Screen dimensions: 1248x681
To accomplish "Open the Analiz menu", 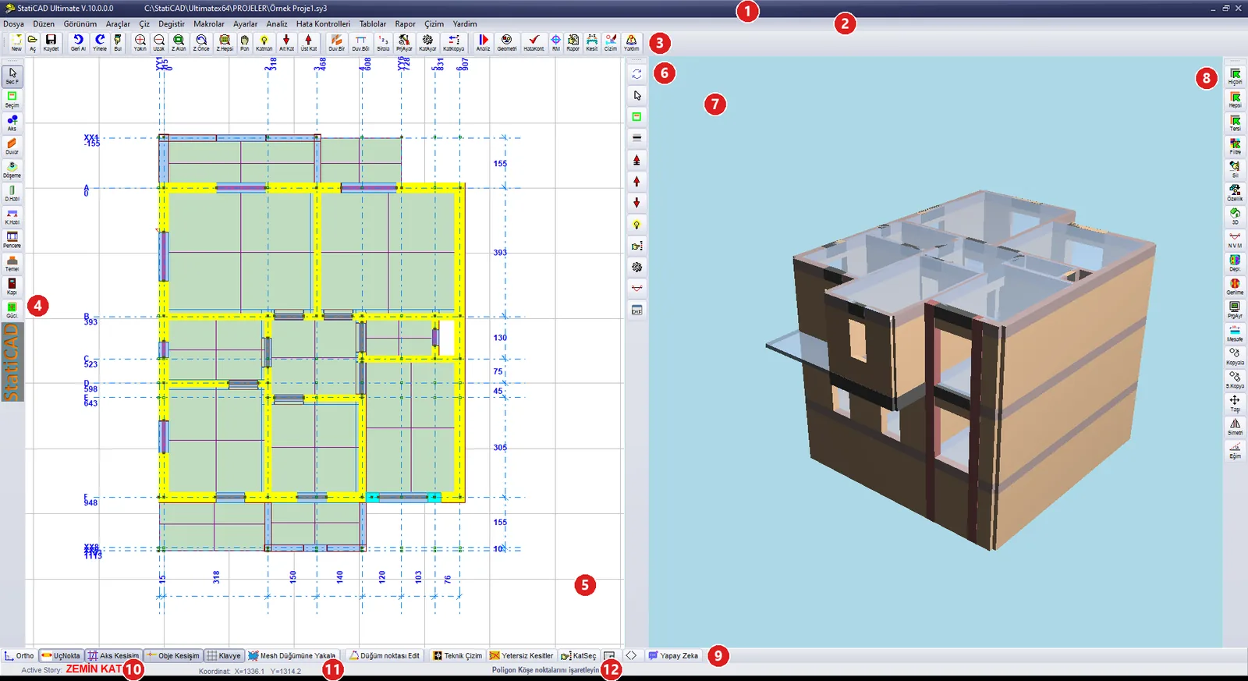I will [277, 24].
